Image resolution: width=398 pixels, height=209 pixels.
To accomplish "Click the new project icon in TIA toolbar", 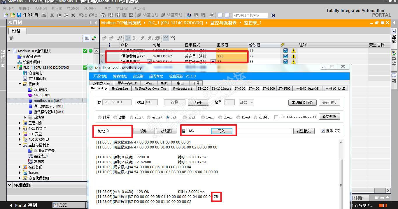I will pos(6,15).
